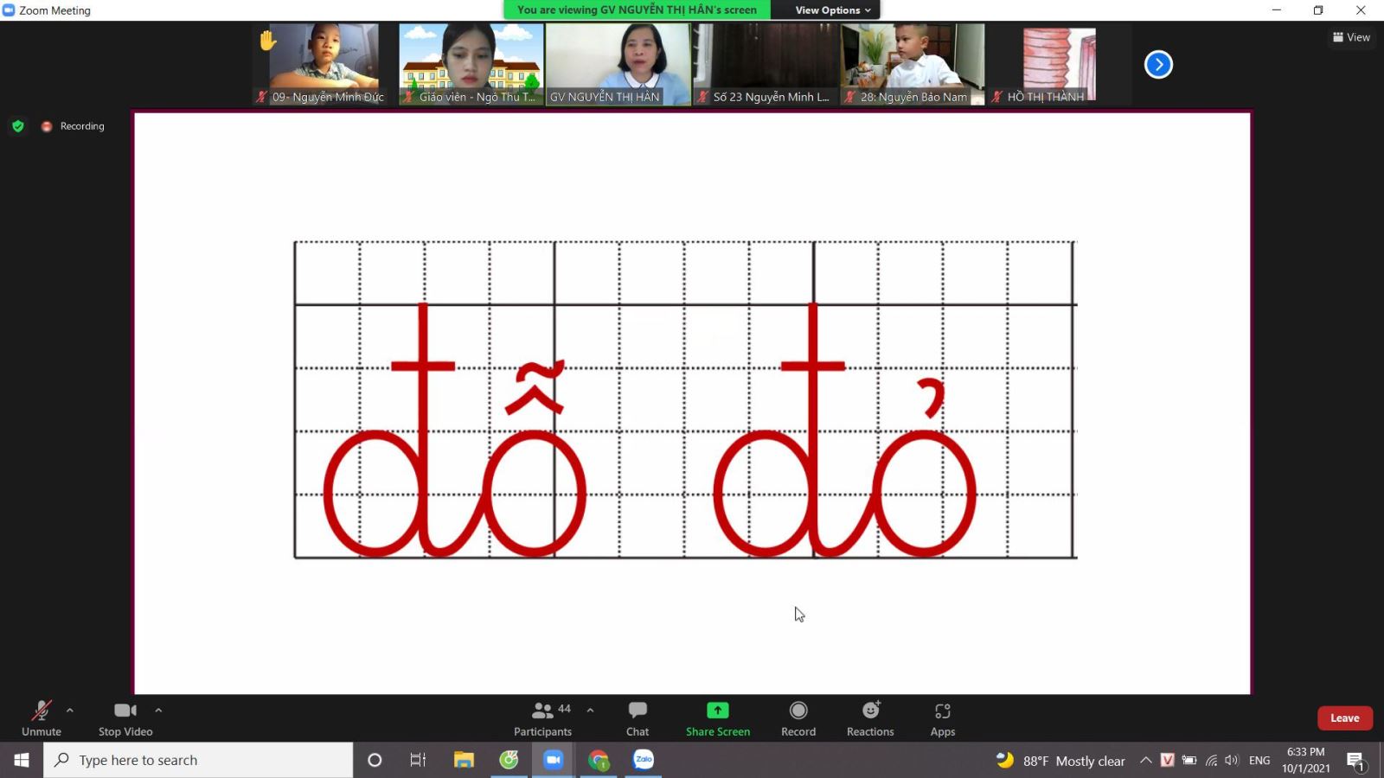Open Zalo from the taskbar
Viewport: 1384px width, 778px height.
point(644,760)
